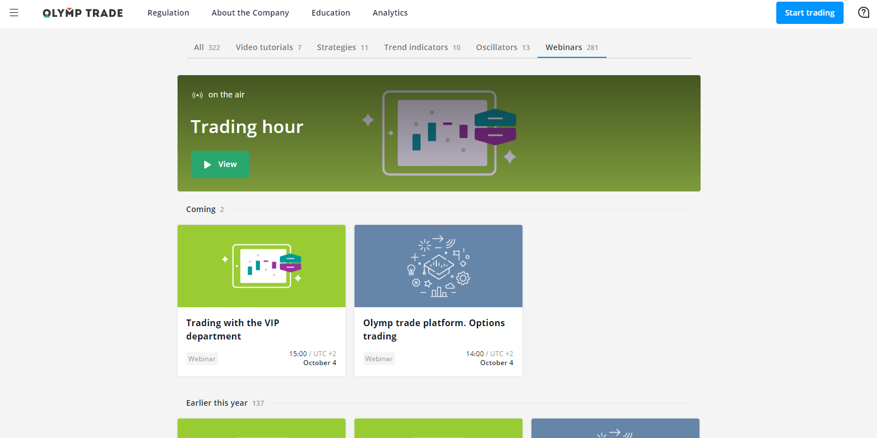Click the Olymp Trade logo
The image size is (877, 438).
(83, 13)
